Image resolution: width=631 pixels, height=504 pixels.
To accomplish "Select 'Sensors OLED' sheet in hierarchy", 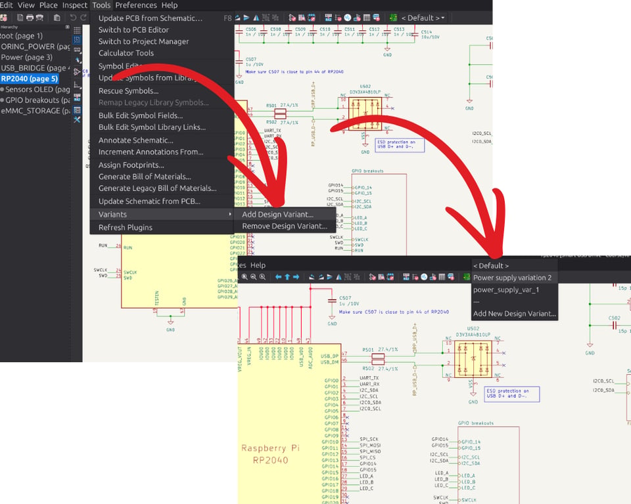I will pos(37,89).
